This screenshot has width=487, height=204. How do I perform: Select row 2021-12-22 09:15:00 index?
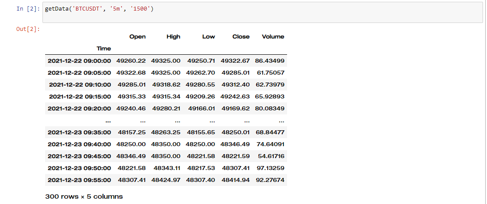click(x=80, y=97)
